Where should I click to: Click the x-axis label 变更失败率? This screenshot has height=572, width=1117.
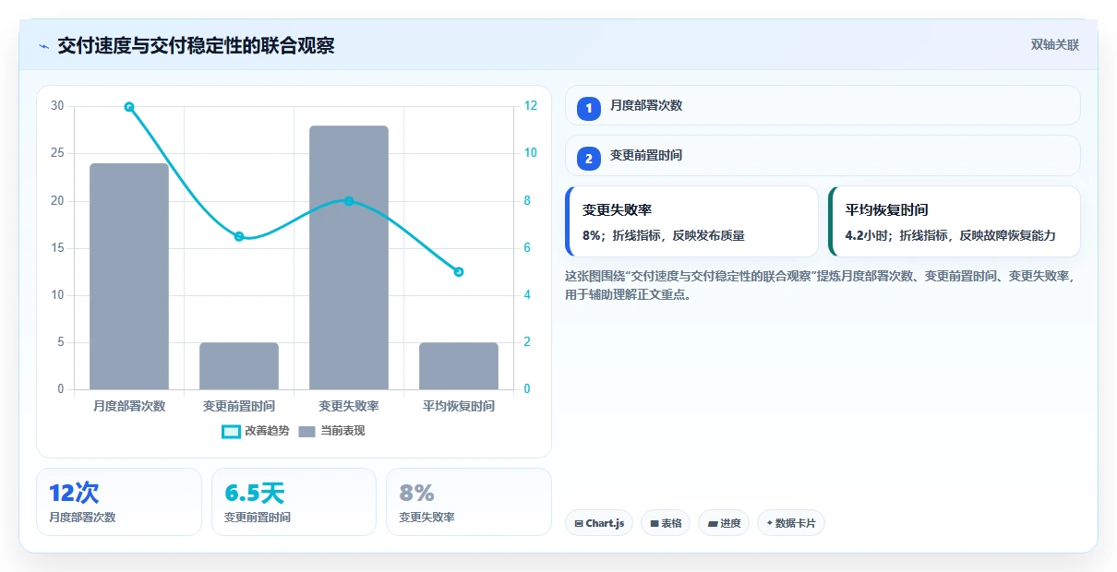pyautogui.click(x=349, y=406)
